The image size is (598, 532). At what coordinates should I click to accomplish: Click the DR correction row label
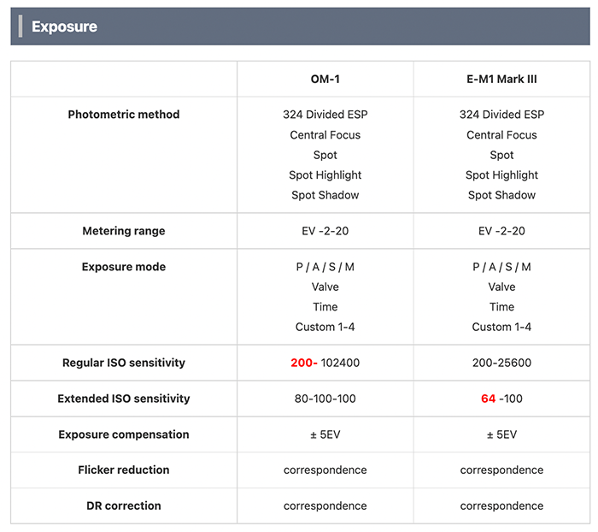(x=124, y=505)
